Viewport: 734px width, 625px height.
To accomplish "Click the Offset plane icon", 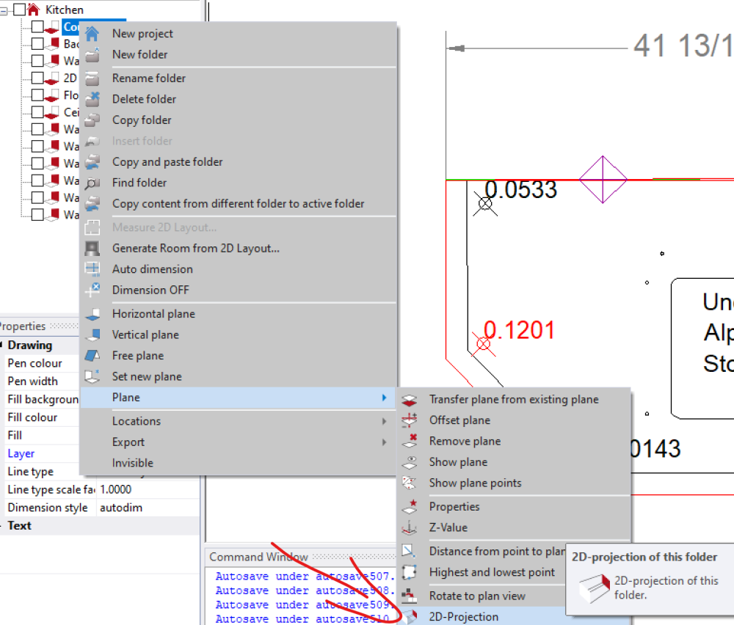I will (409, 420).
